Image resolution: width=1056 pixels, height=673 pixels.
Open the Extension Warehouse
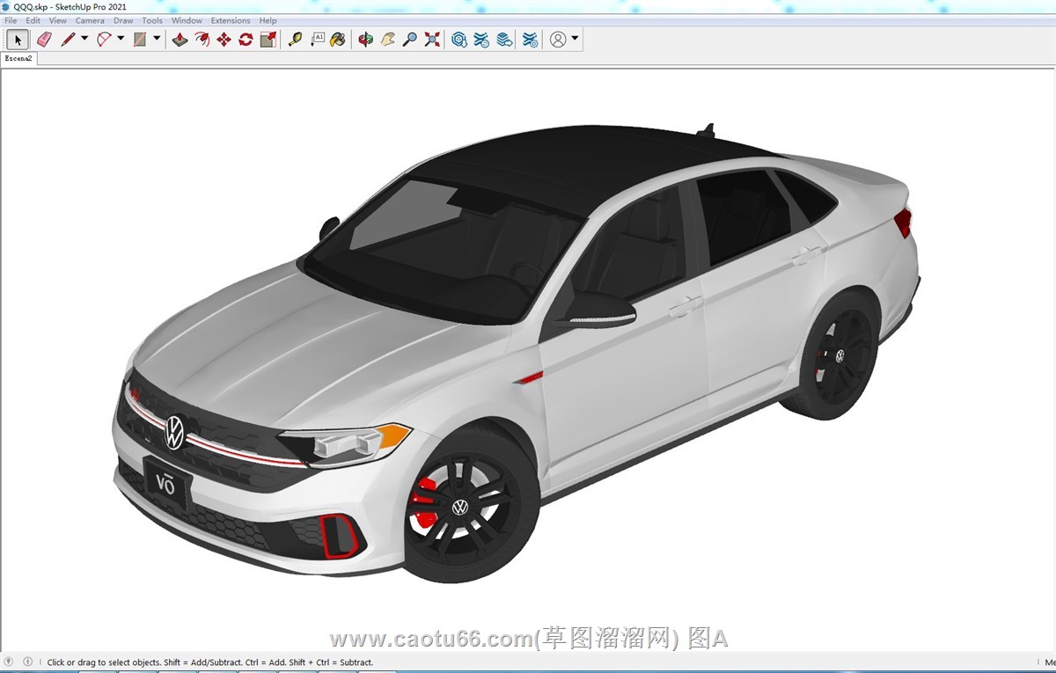[x=481, y=40]
